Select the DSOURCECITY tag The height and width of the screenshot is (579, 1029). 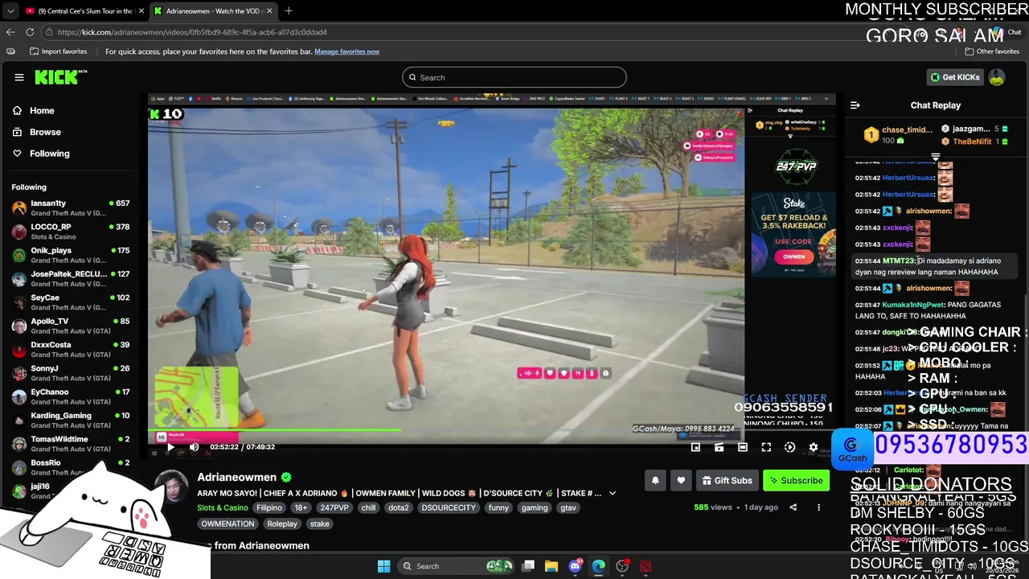point(449,508)
